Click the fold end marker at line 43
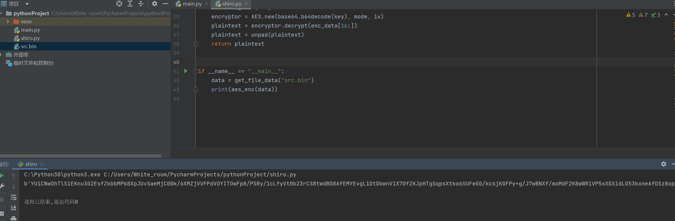 pos(196,89)
